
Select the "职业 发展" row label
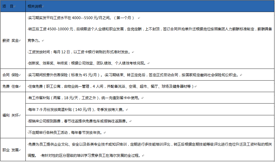pyautogui.click(x=11, y=150)
